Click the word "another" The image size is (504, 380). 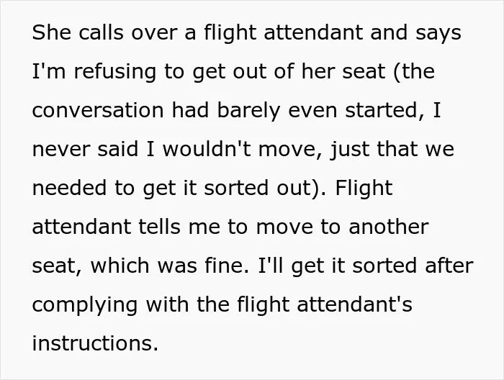pos(389,227)
